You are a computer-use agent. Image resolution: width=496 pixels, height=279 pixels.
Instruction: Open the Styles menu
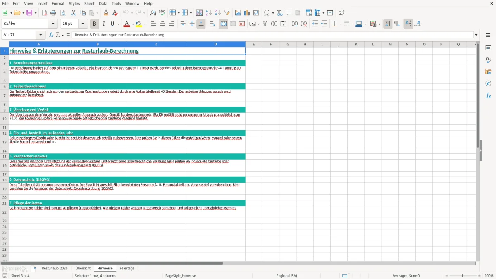[74, 3]
